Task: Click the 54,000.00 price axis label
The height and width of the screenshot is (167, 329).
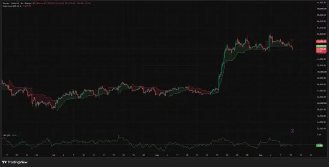Action: point(322,122)
